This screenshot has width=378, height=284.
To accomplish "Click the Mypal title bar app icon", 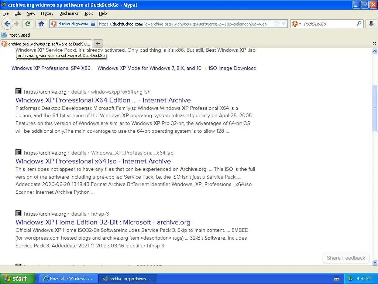I will [4, 4].
